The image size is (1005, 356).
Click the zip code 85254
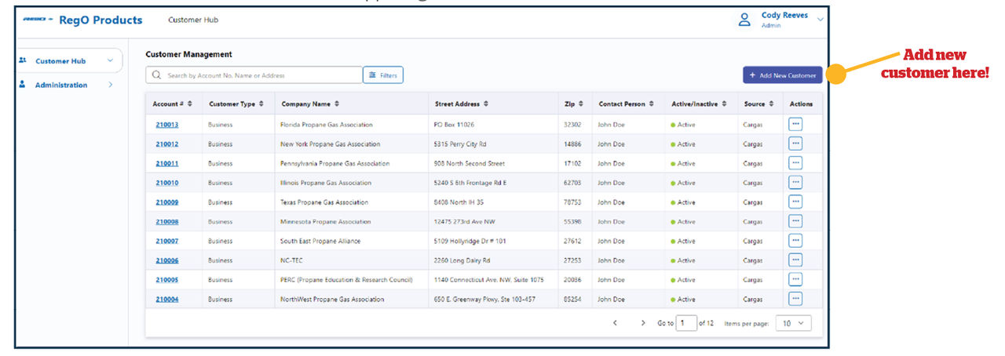pyautogui.click(x=572, y=300)
